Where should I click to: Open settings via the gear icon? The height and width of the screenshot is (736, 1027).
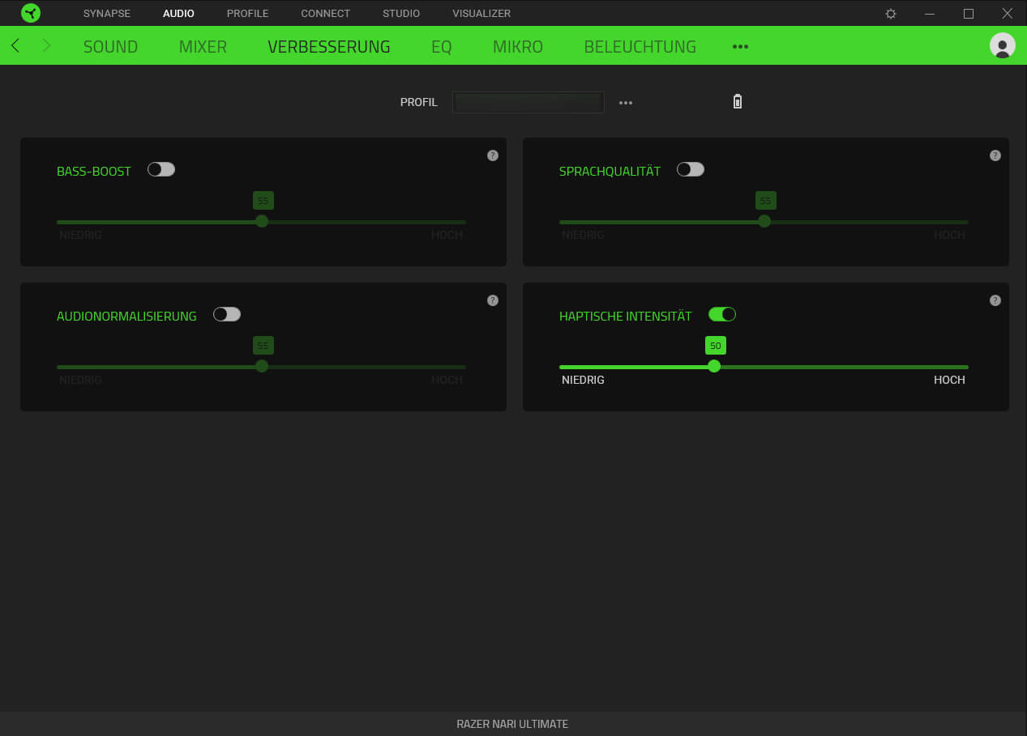tap(891, 14)
